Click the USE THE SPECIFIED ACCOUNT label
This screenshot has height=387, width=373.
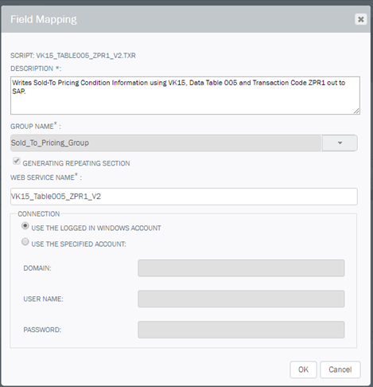pyautogui.click(x=79, y=244)
